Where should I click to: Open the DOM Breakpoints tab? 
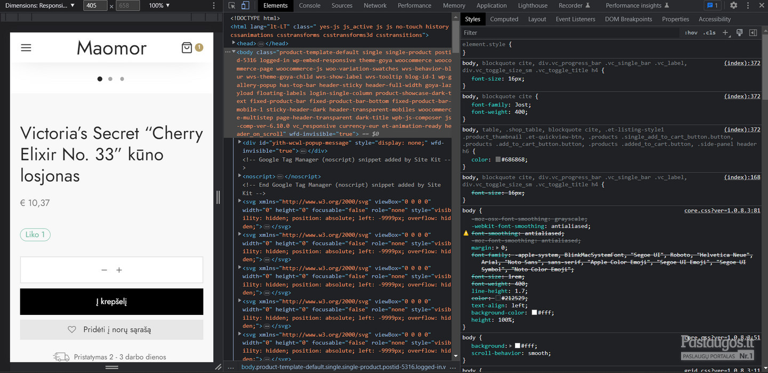pyautogui.click(x=628, y=19)
